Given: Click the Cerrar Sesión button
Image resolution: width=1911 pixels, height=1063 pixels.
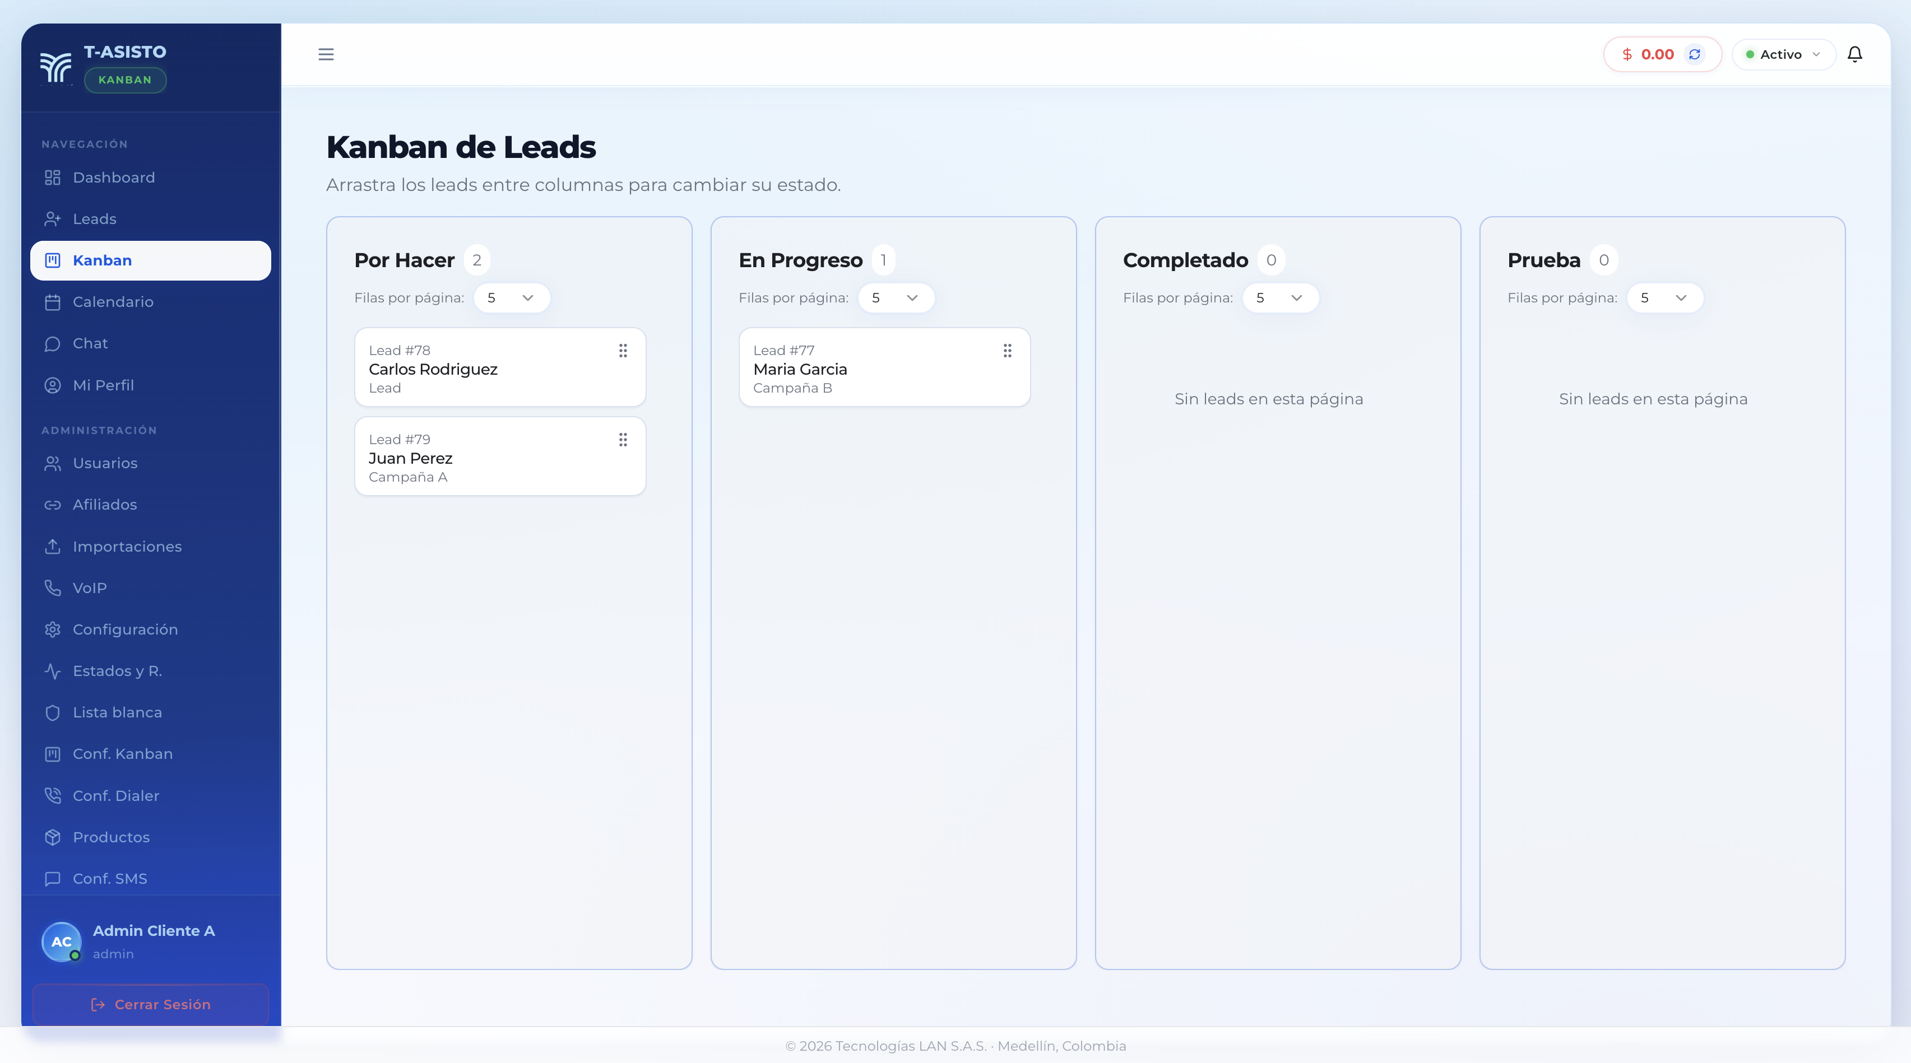Looking at the screenshot, I should pyautogui.click(x=151, y=1004).
